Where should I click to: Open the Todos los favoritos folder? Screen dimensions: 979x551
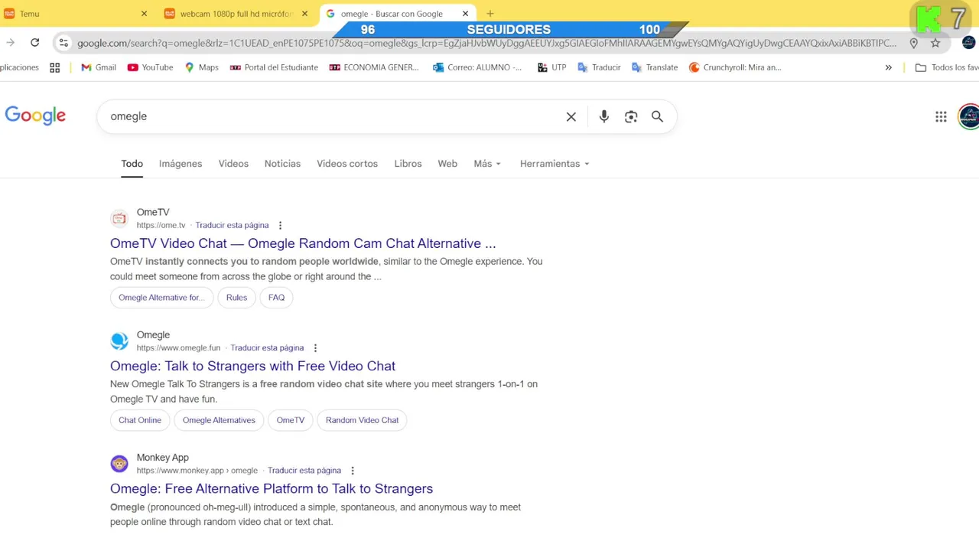tap(947, 67)
